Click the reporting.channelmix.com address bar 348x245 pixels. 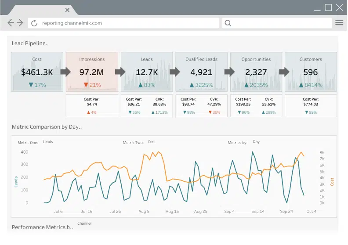(123, 23)
